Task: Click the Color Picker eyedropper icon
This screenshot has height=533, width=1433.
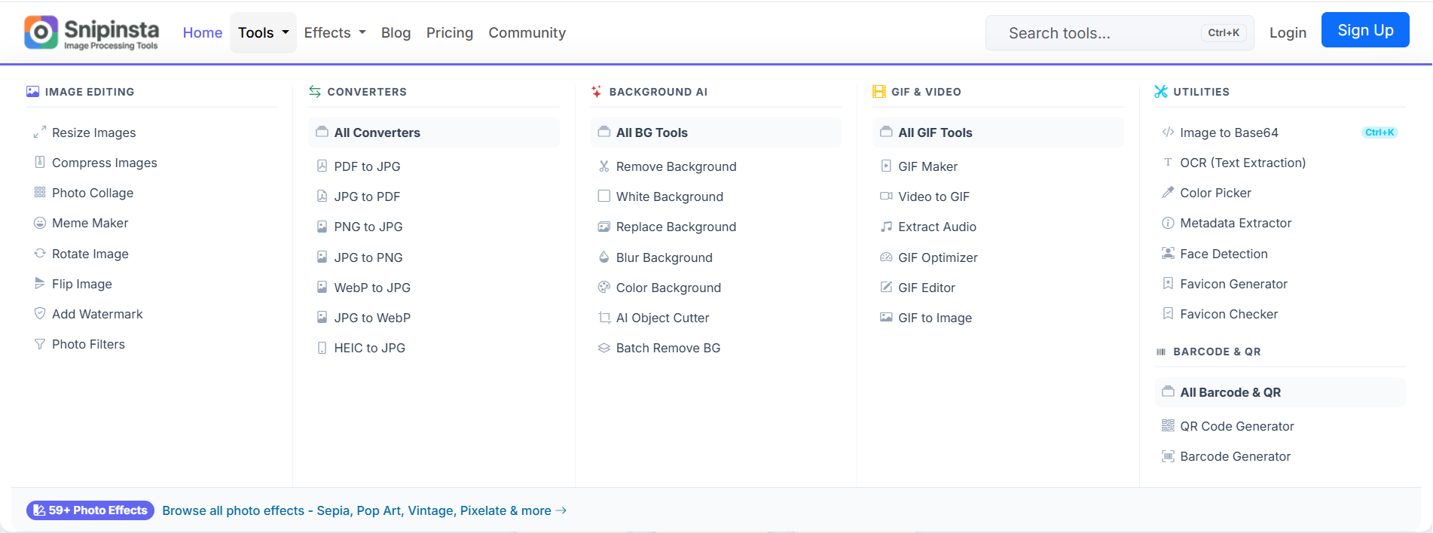Action: tap(1168, 193)
